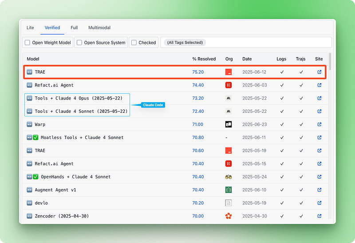Image resolution: width=355 pixels, height=243 pixels.
Task: Click the 74.40 resolved score
Action: (198, 85)
